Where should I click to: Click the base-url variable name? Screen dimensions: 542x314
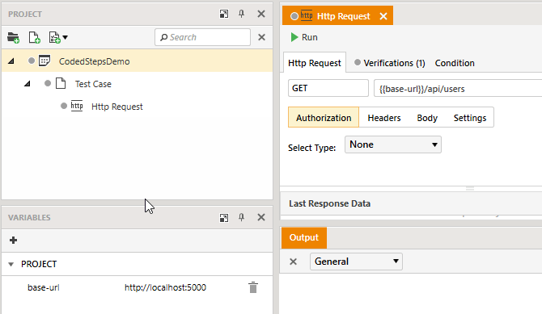pyautogui.click(x=44, y=287)
